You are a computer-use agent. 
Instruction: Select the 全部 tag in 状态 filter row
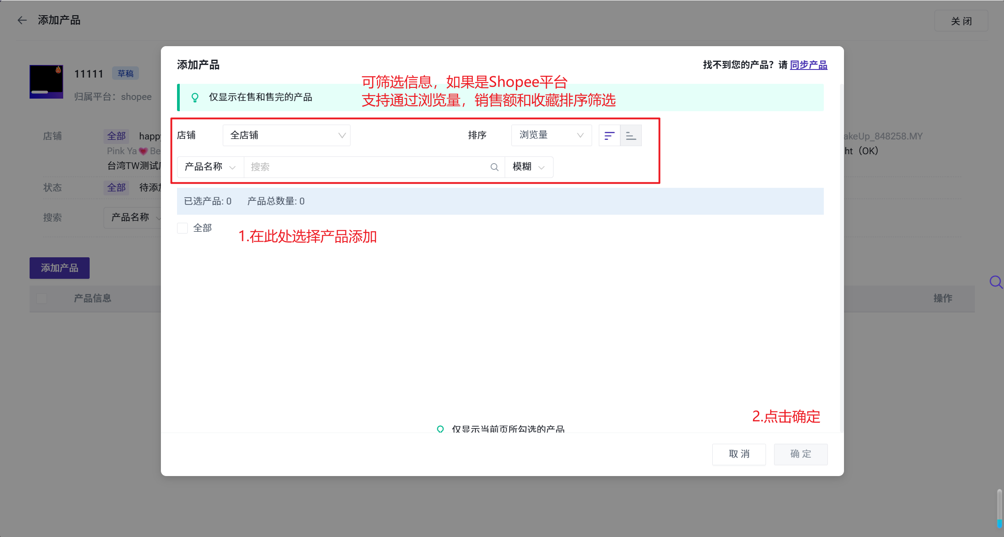116,188
